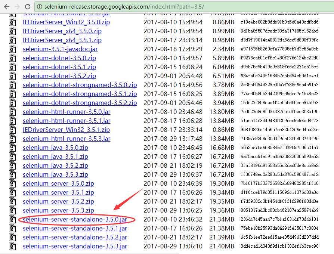334x254 pixels.
Task: Download IEDriverServer_Win32_3.5.1.zip
Action: pos(66,130)
